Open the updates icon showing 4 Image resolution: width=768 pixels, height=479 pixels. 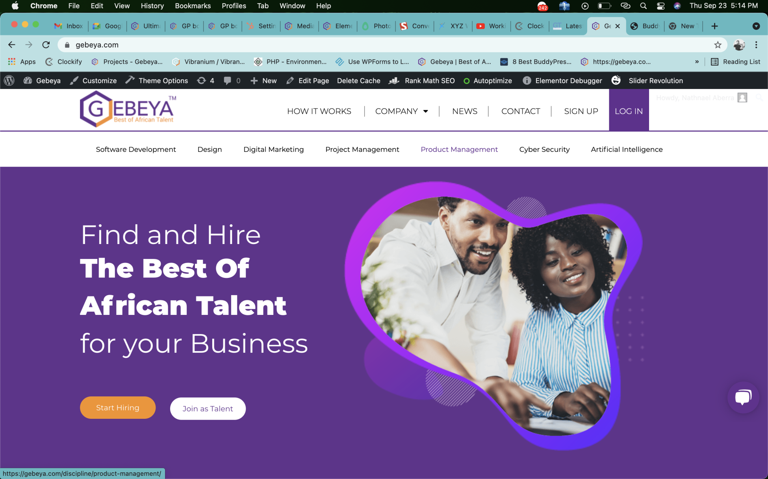pos(206,81)
